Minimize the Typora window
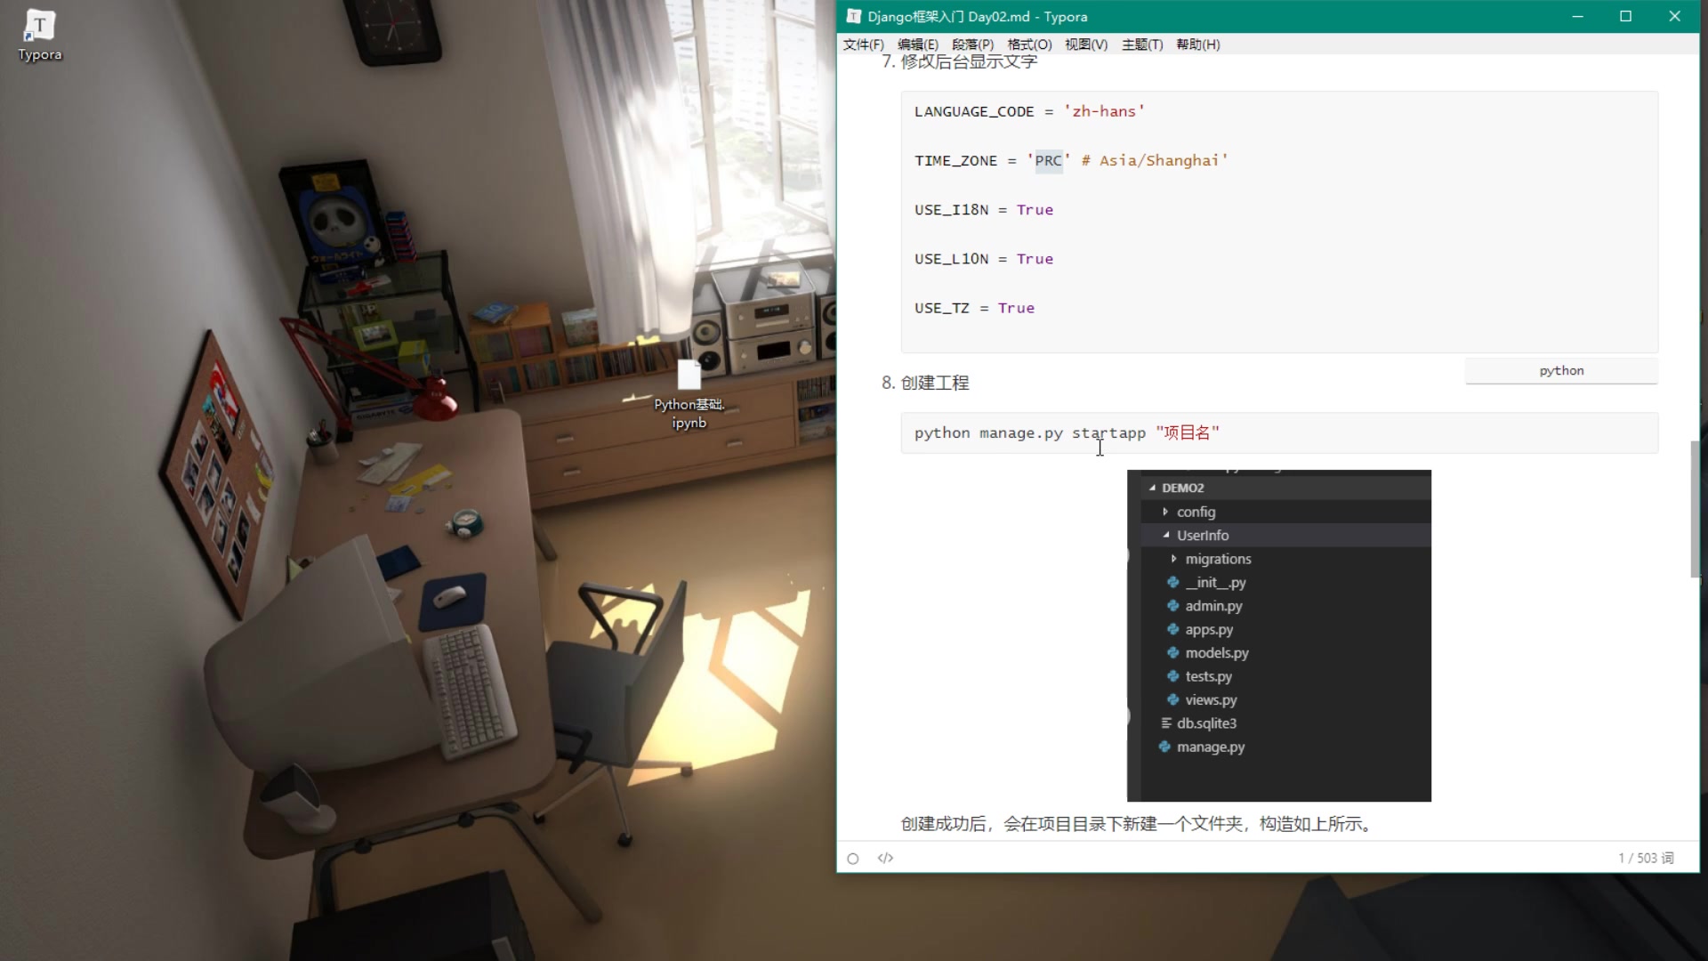The width and height of the screenshot is (1708, 961). tap(1577, 16)
